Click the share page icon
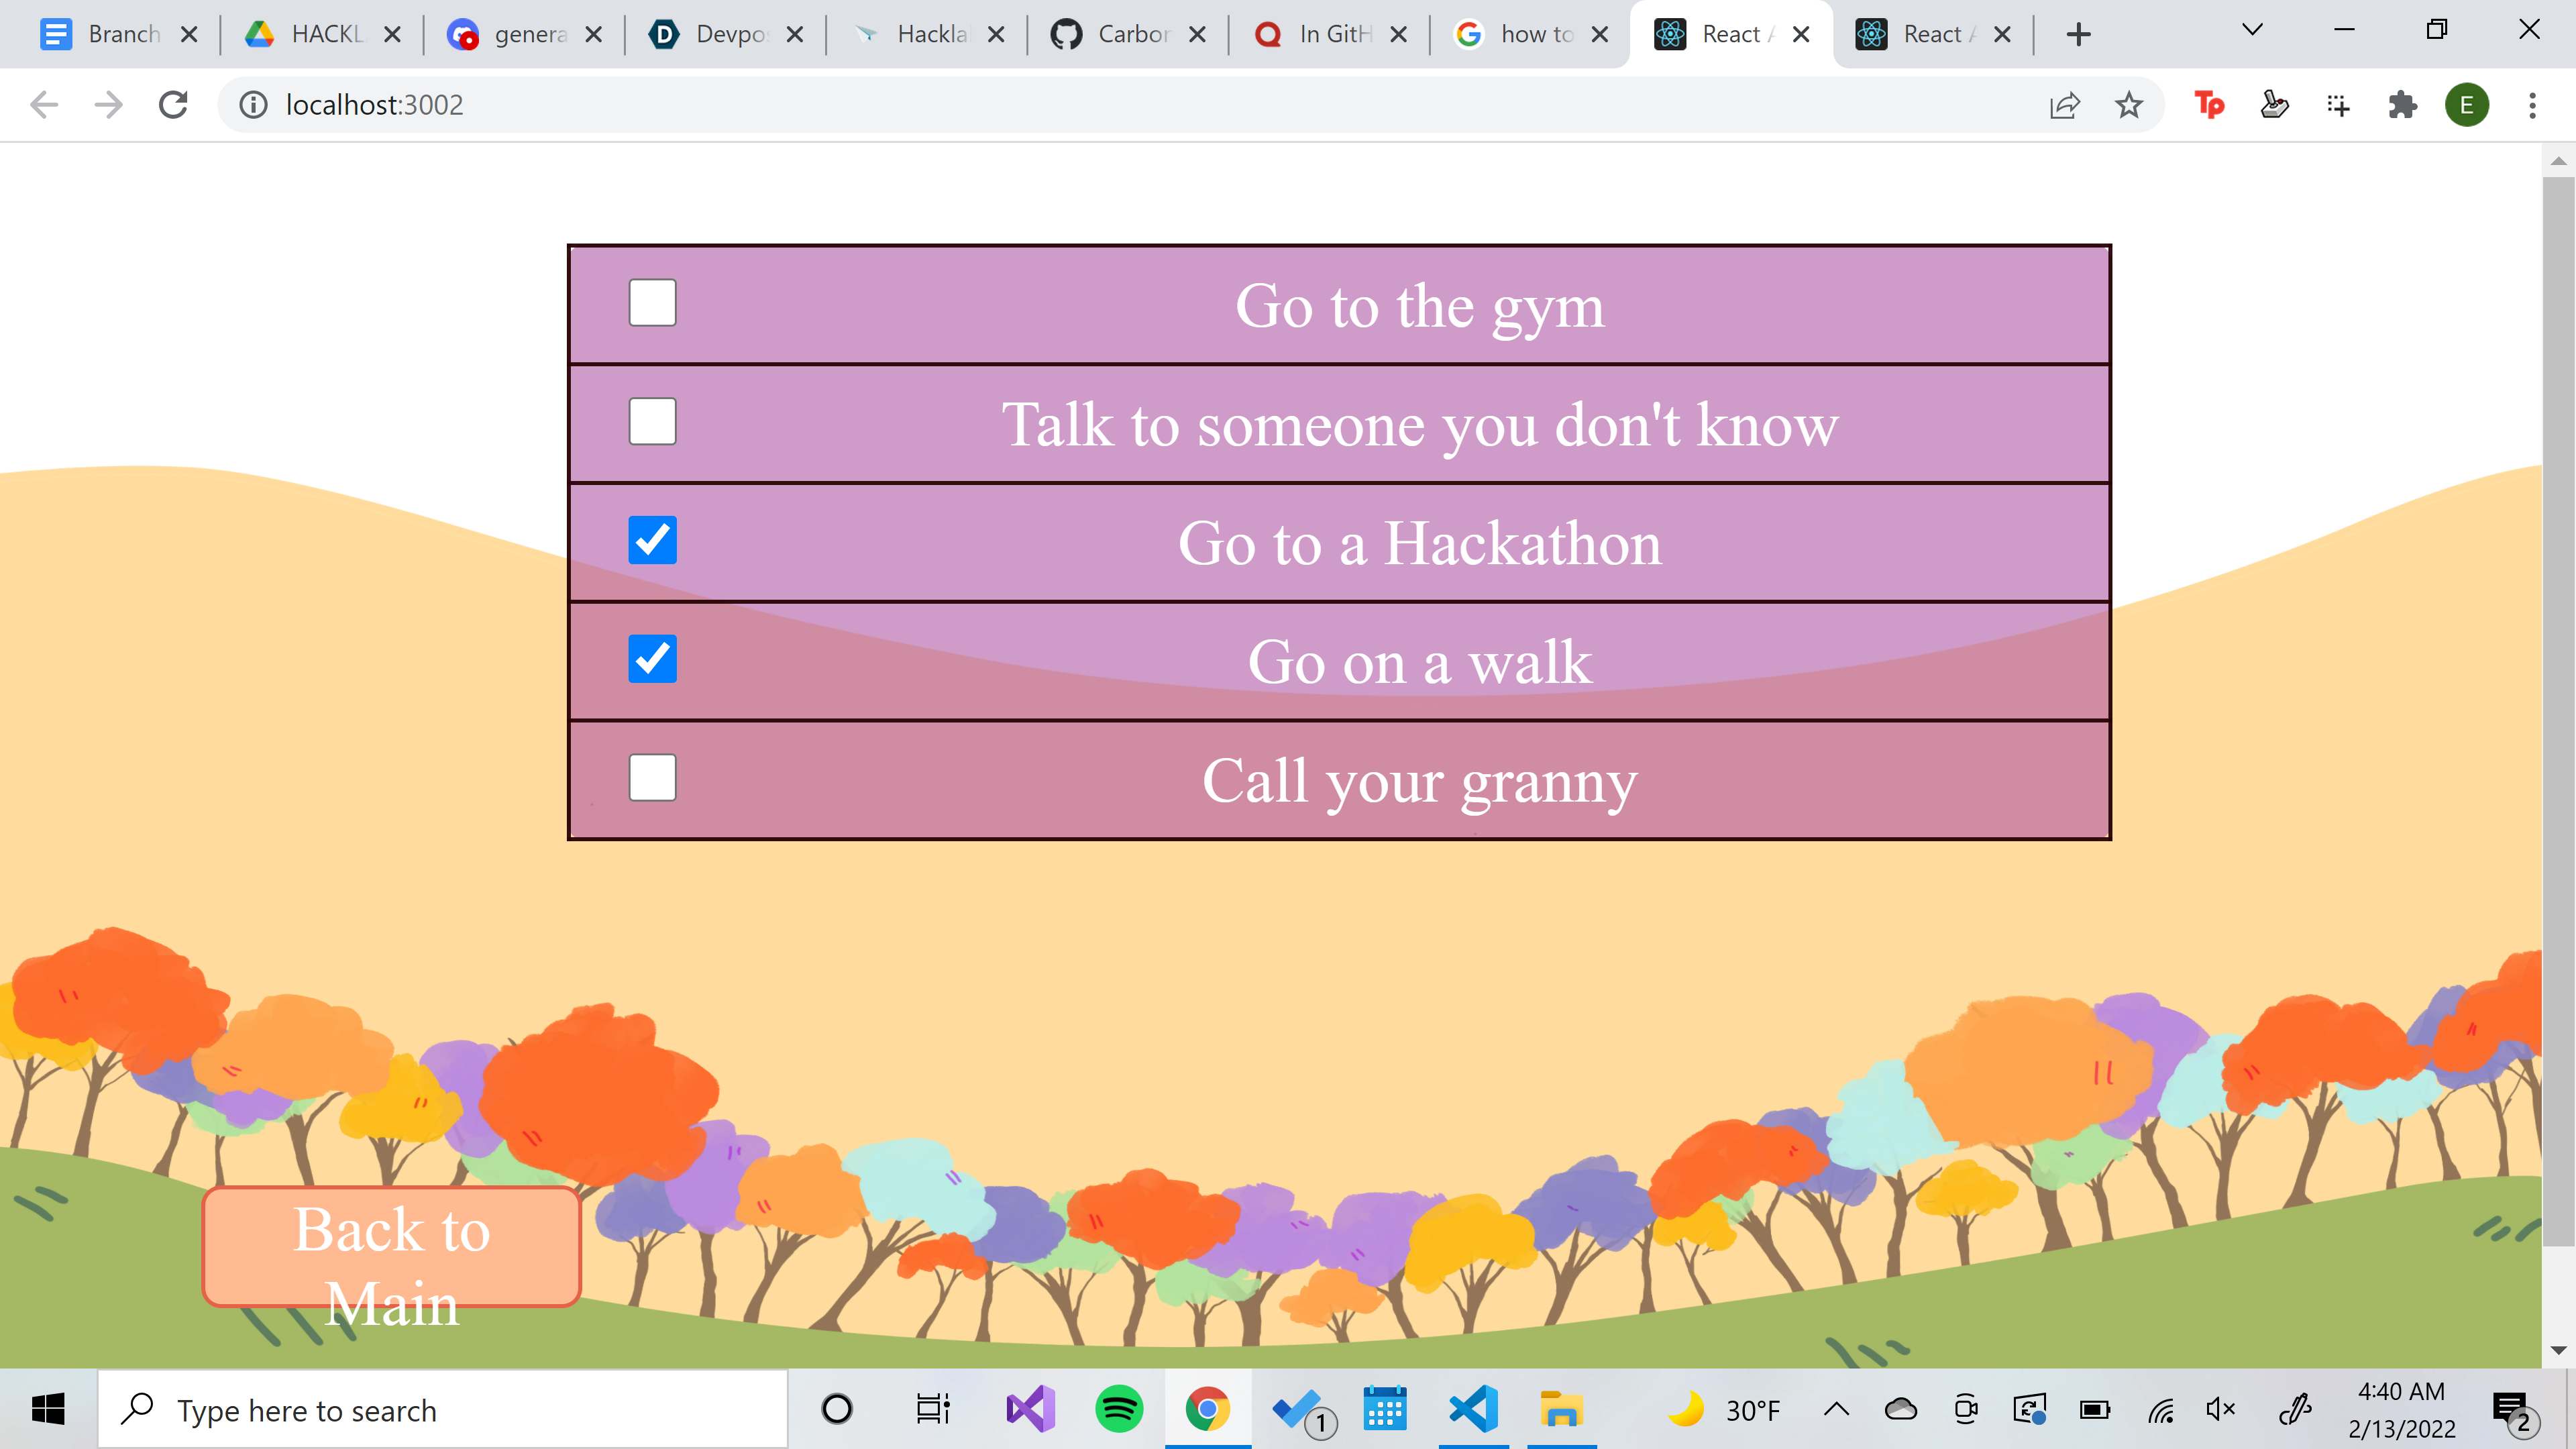 pos(2064,105)
